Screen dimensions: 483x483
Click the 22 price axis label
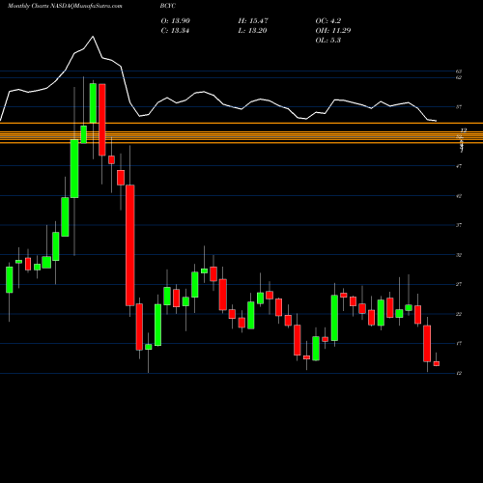tap(459, 314)
